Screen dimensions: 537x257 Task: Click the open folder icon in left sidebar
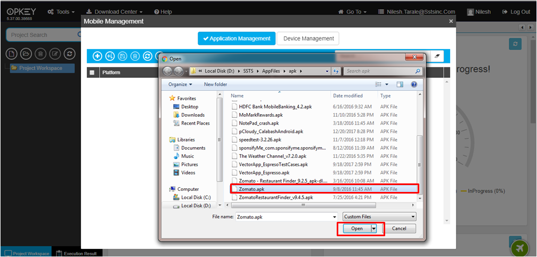(26, 53)
